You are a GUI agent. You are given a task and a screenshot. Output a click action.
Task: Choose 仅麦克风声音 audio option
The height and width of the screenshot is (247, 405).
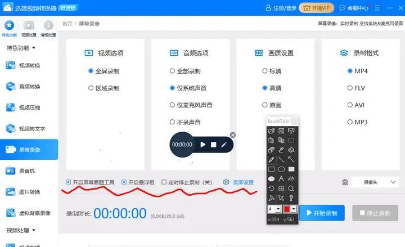[191, 105]
